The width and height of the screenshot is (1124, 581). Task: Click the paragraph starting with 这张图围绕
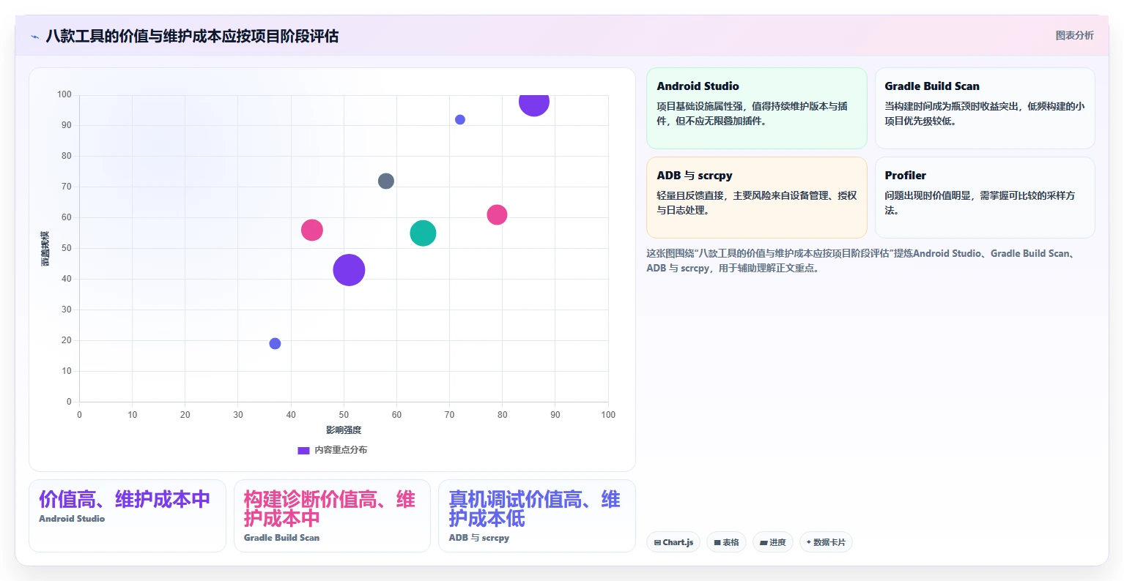(862, 260)
